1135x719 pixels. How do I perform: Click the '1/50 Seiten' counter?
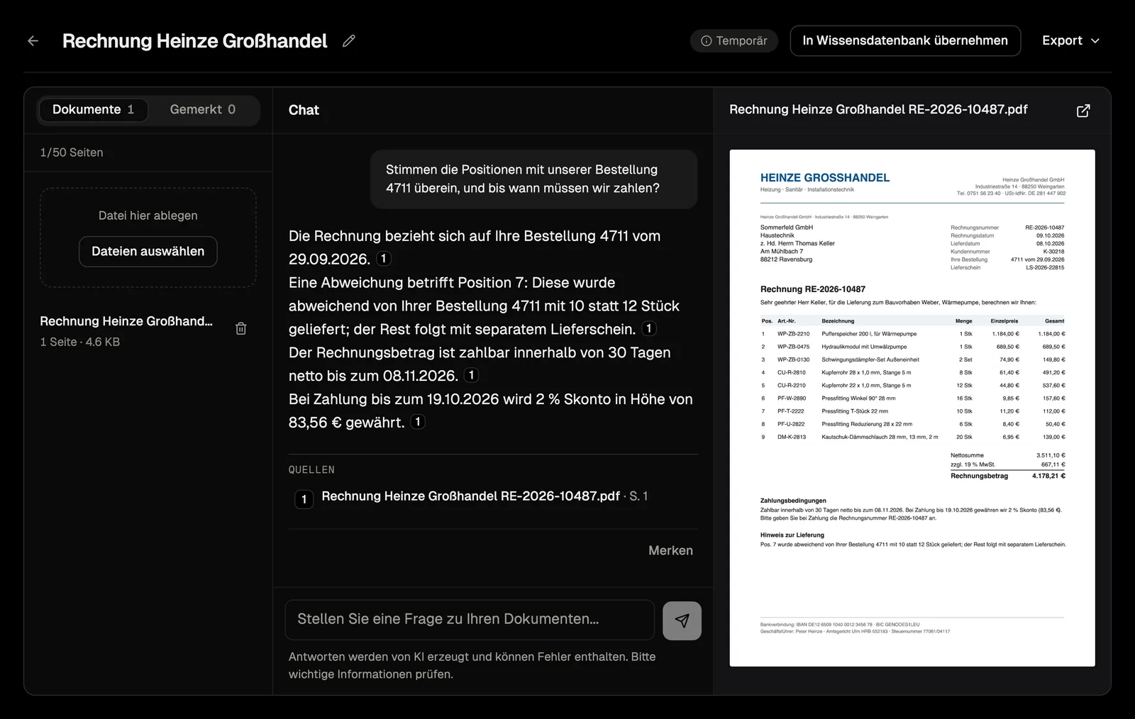click(x=72, y=152)
